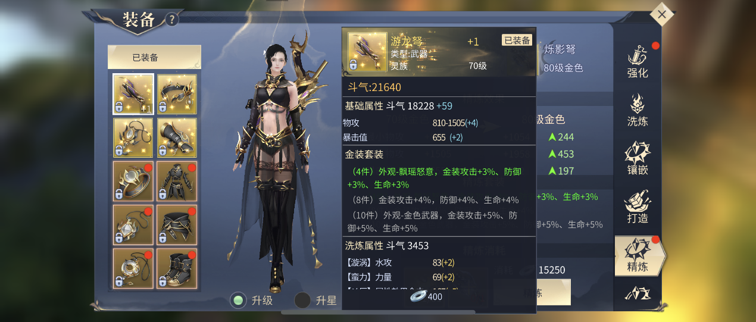Select the 升星 radio option
The height and width of the screenshot is (322, 756).
pyautogui.click(x=316, y=301)
